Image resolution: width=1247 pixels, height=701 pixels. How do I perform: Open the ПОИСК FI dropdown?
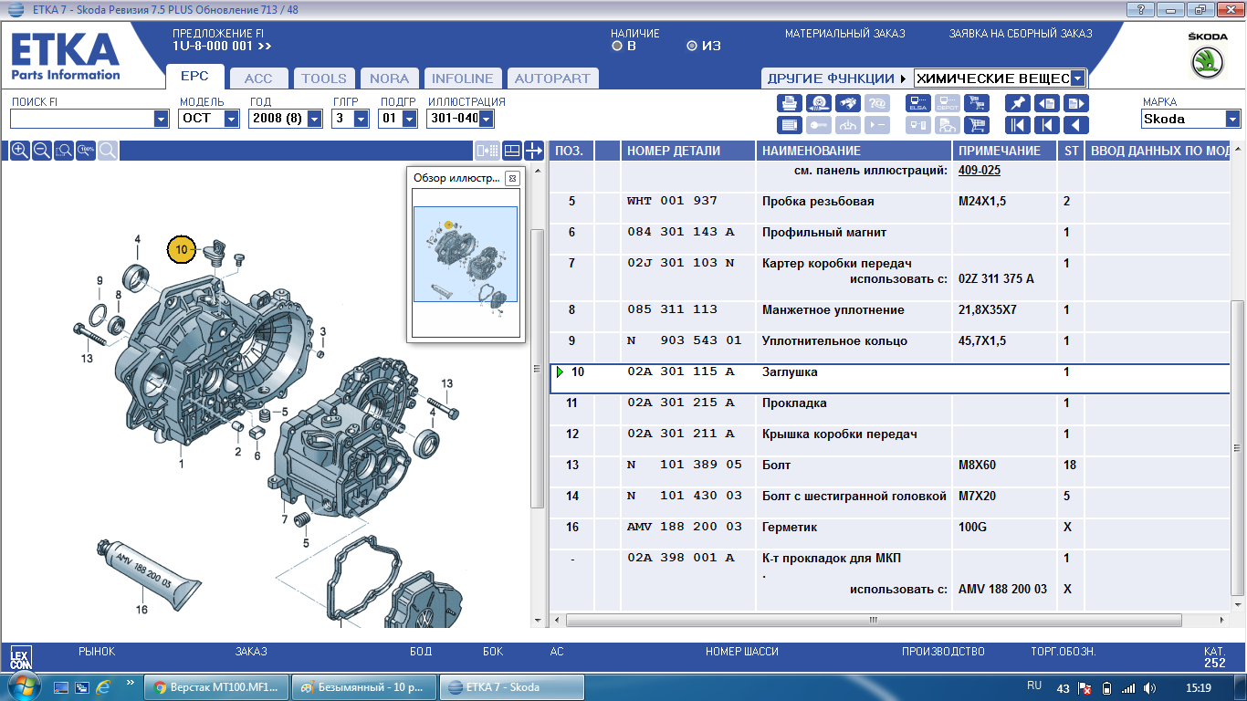[x=162, y=119]
